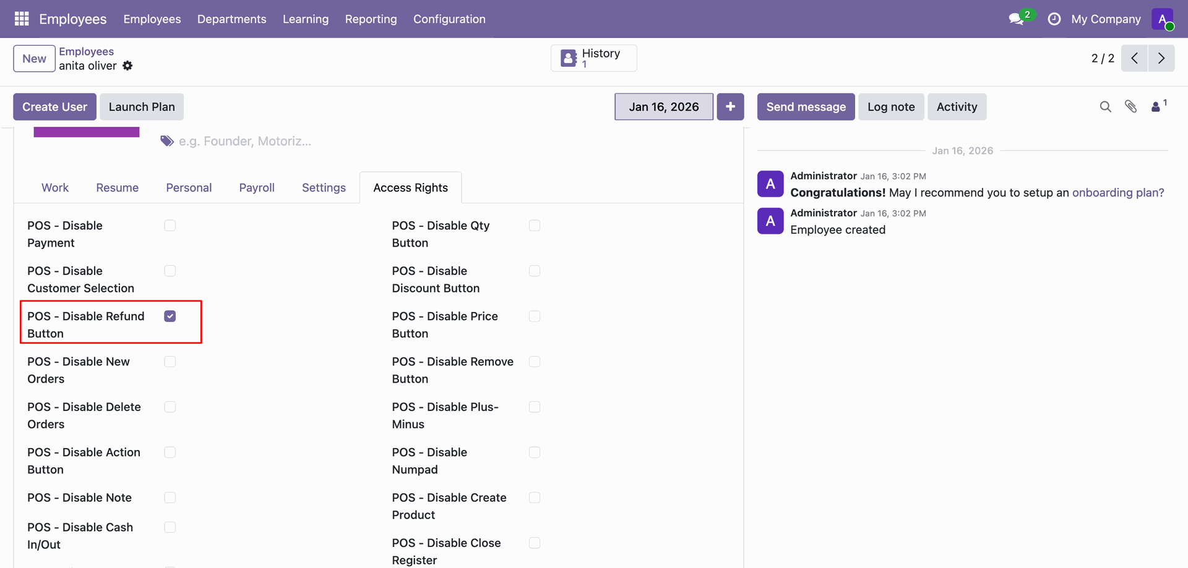Click the paperclip attachments icon
This screenshot has width=1188, height=568.
coord(1130,107)
